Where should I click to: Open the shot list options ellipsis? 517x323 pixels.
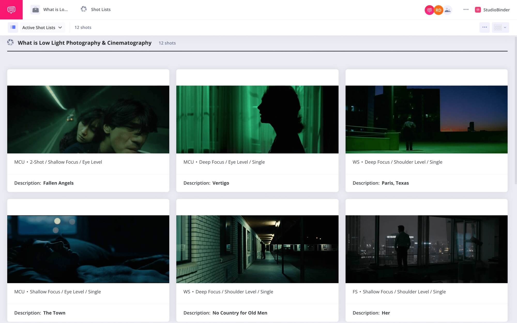click(x=484, y=27)
